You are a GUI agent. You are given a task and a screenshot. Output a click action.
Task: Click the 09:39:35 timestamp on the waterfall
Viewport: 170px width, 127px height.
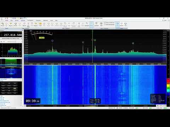[x=33, y=101]
